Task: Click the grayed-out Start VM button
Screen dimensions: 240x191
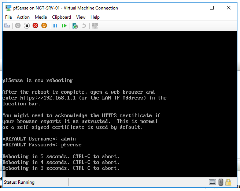Action: tap(18, 26)
